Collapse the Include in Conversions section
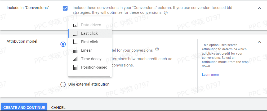Screen dimensions: 267x111 [x=259, y=8]
